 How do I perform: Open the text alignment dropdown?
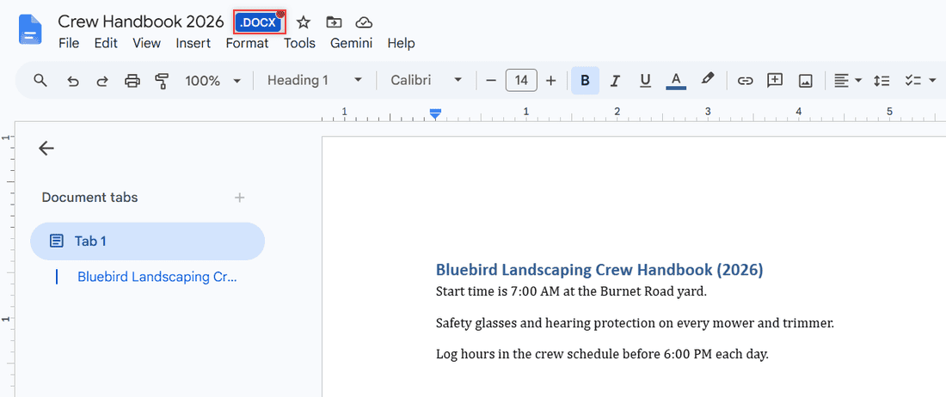point(847,81)
